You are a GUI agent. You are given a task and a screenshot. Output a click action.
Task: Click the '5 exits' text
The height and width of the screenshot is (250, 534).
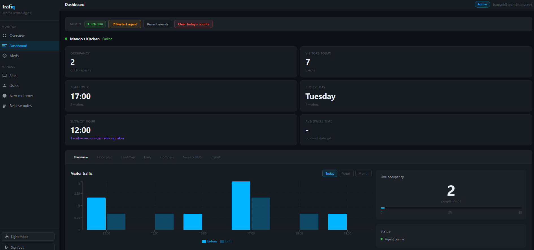pyautogui.click(x=310, y=70)
